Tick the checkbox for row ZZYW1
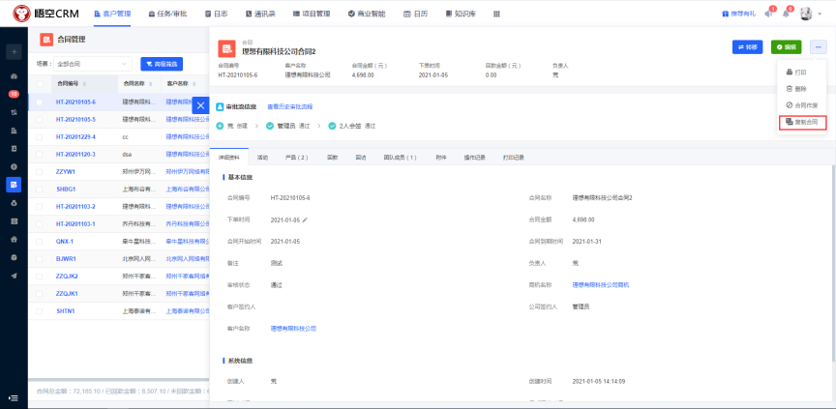 [x=40, y=171]
